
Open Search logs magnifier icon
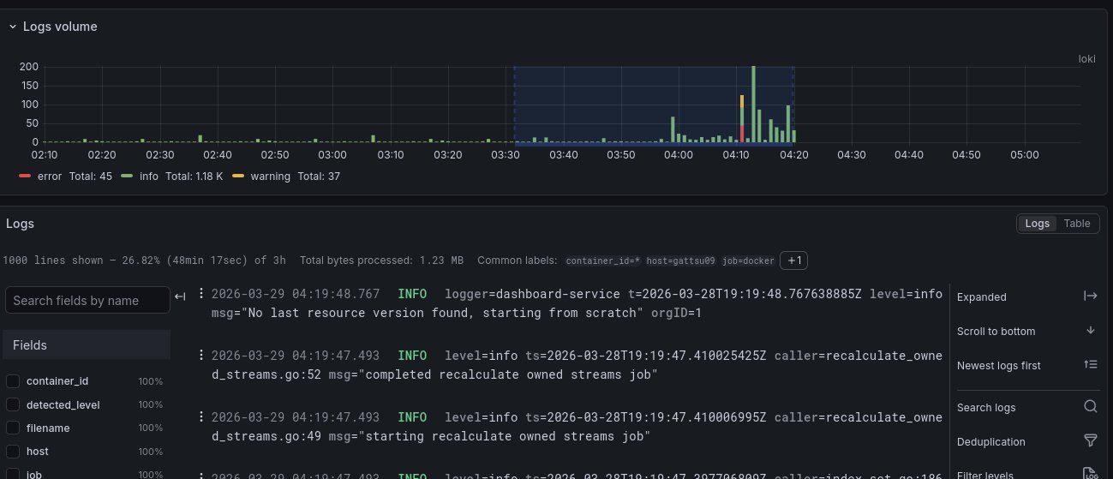1090,408
